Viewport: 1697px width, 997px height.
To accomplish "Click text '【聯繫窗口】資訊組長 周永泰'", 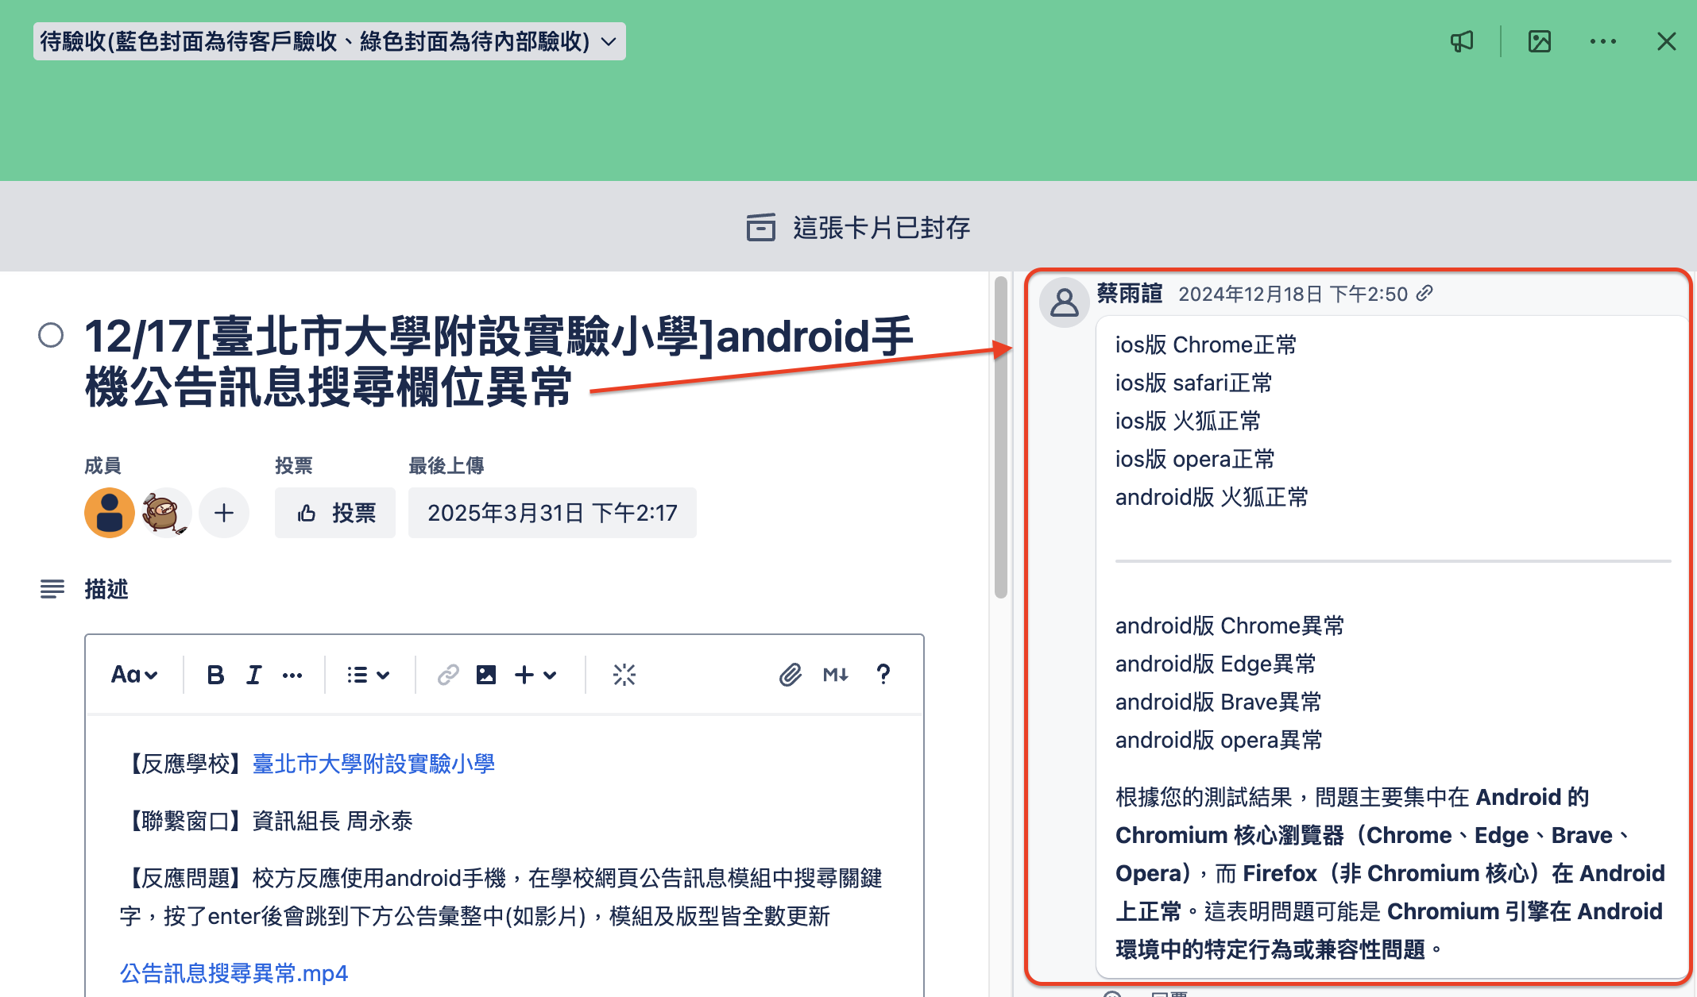I will 266,821.
